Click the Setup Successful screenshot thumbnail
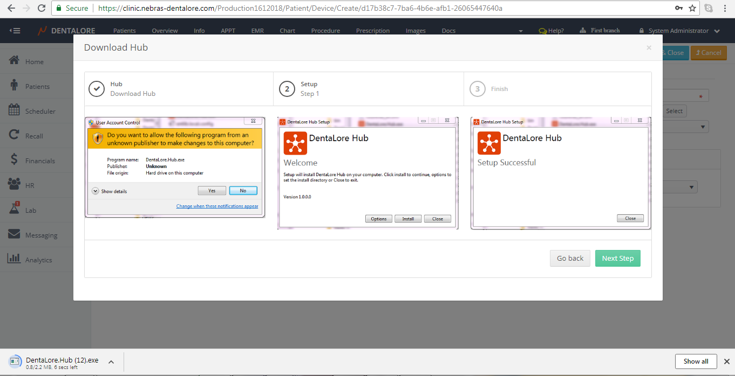 561,173
